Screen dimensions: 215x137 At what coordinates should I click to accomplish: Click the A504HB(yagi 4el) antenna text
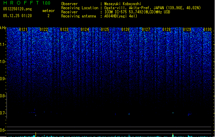click(x=121, y=16)
